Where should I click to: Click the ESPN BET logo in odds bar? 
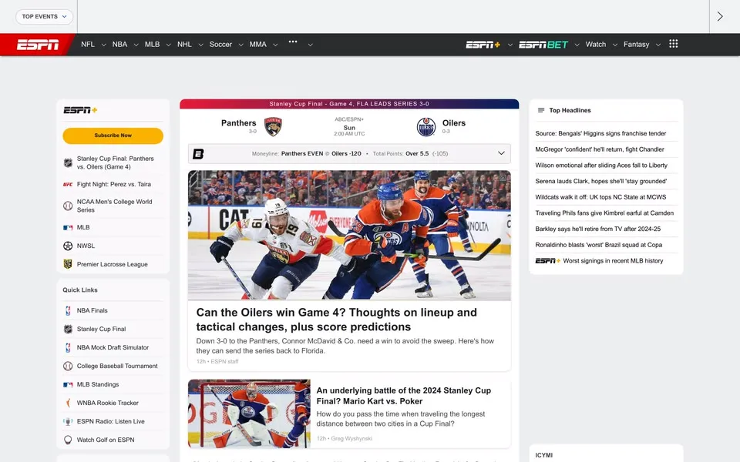[x=198, y=154]
